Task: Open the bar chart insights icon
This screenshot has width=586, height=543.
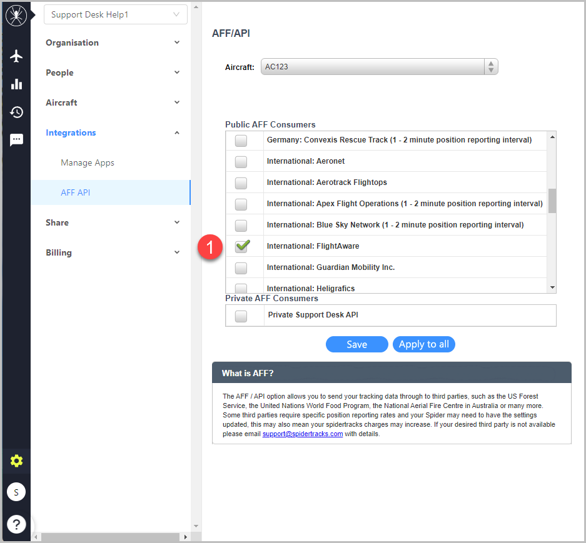Action: (16, 84)
